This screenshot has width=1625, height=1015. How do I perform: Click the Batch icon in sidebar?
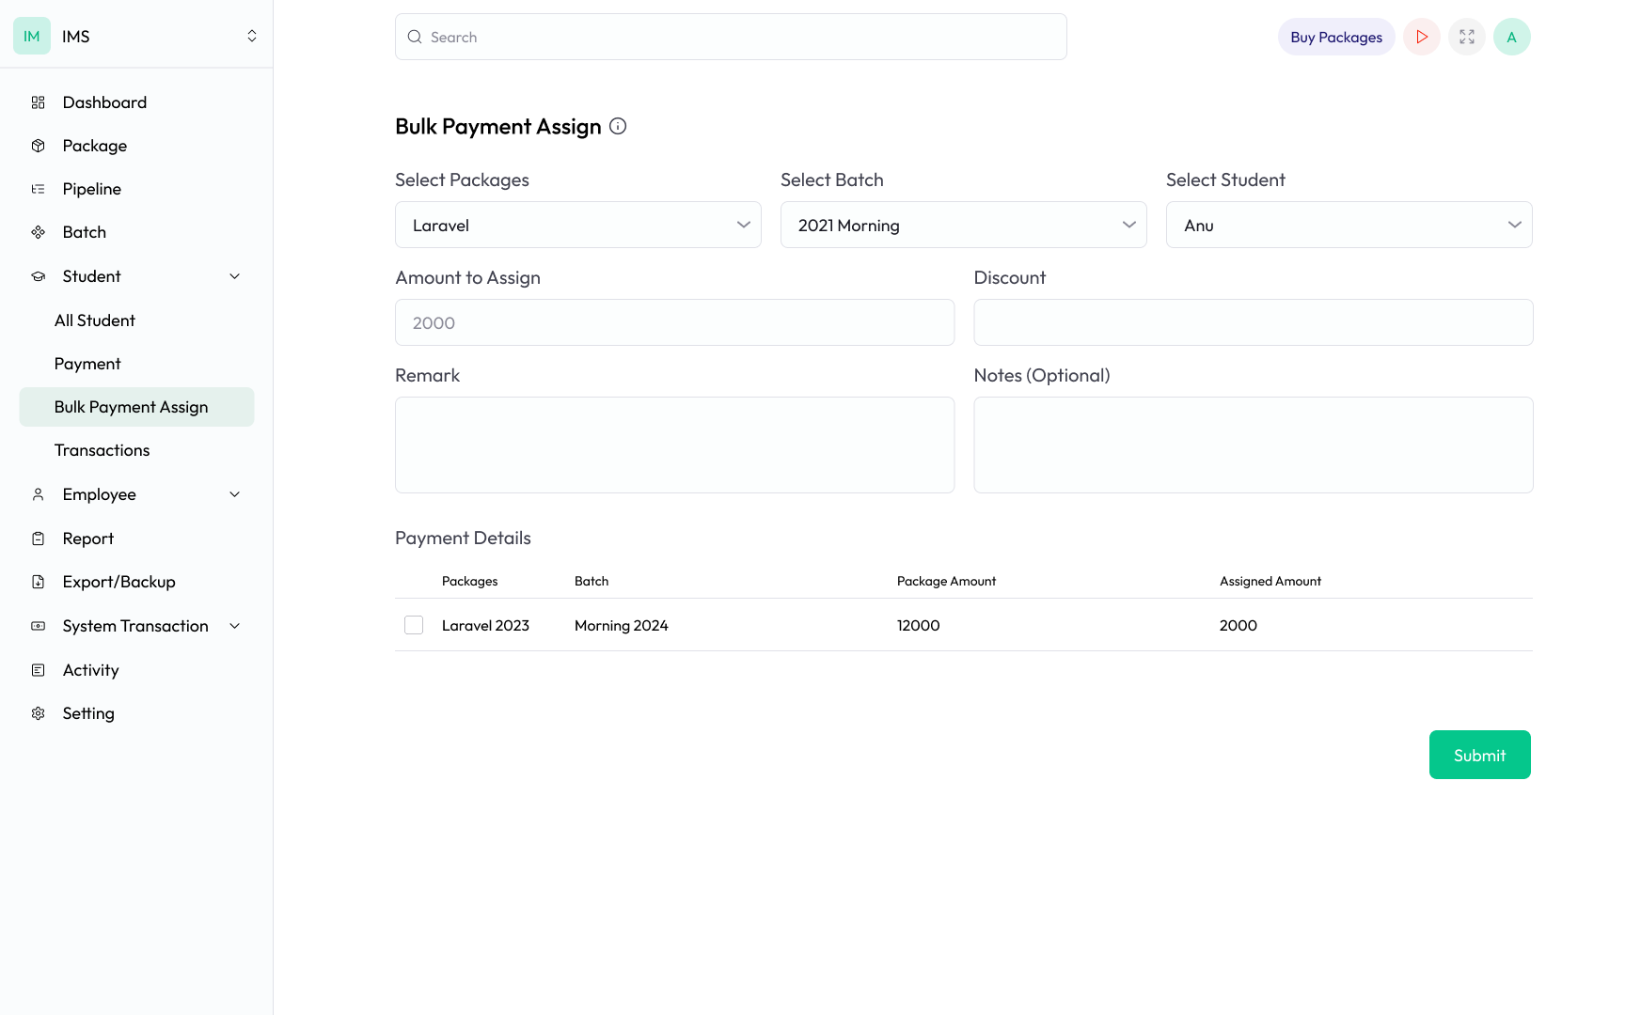[38, 232]
